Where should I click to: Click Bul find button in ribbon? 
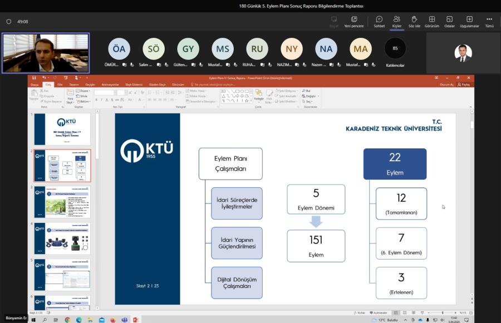(x=306, y=91)
